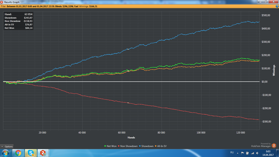Click the 'Hand: 63 054' tooltip row
The height and width of the screenshot is (157, 279).
click(x=18, y=14)
